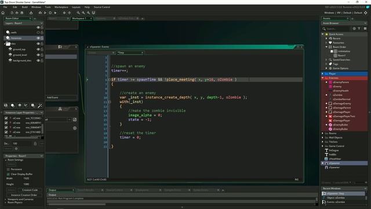Reset zoom with the middle magnifier icon
This screenshot has height=209, width=371.
click(x=83, y=13)
